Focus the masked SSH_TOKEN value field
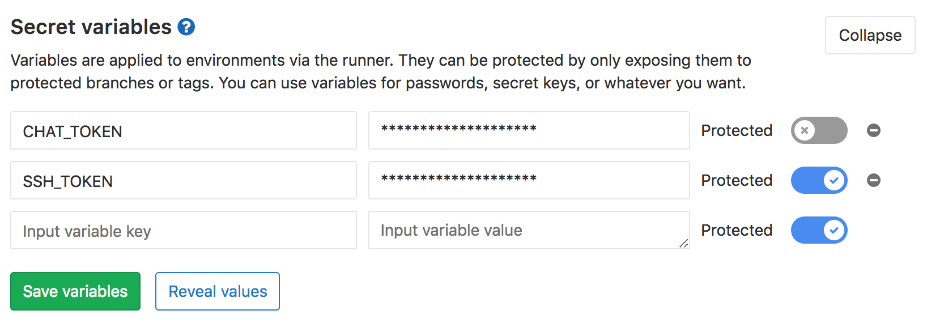This screenshot has width=927, height=323. 529,181
